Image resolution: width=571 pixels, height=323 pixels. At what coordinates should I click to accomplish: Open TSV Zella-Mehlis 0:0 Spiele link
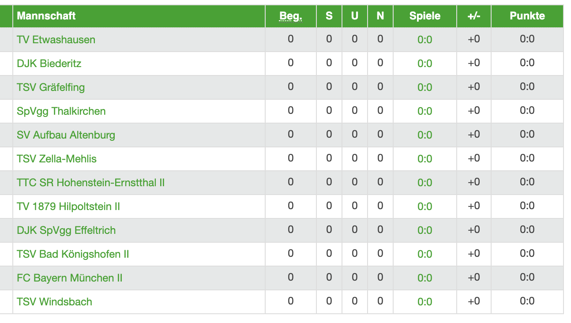coord(425,159)
